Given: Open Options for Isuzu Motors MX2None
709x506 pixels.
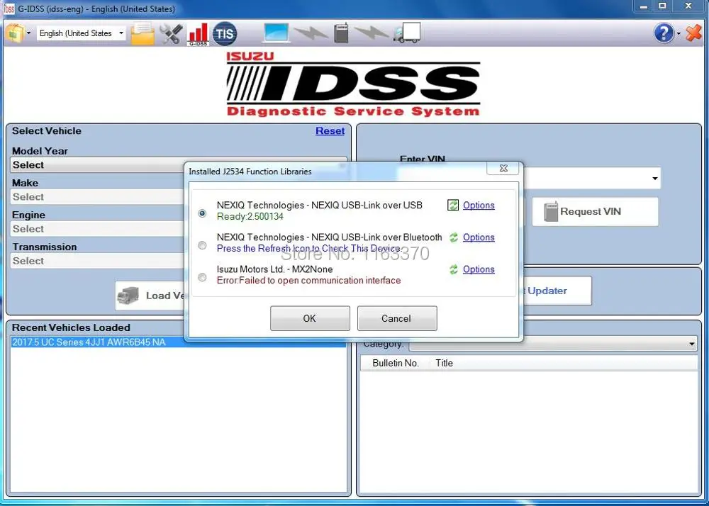Looking at the screenshot, I should pyautogui.click(x=479, y=269).
